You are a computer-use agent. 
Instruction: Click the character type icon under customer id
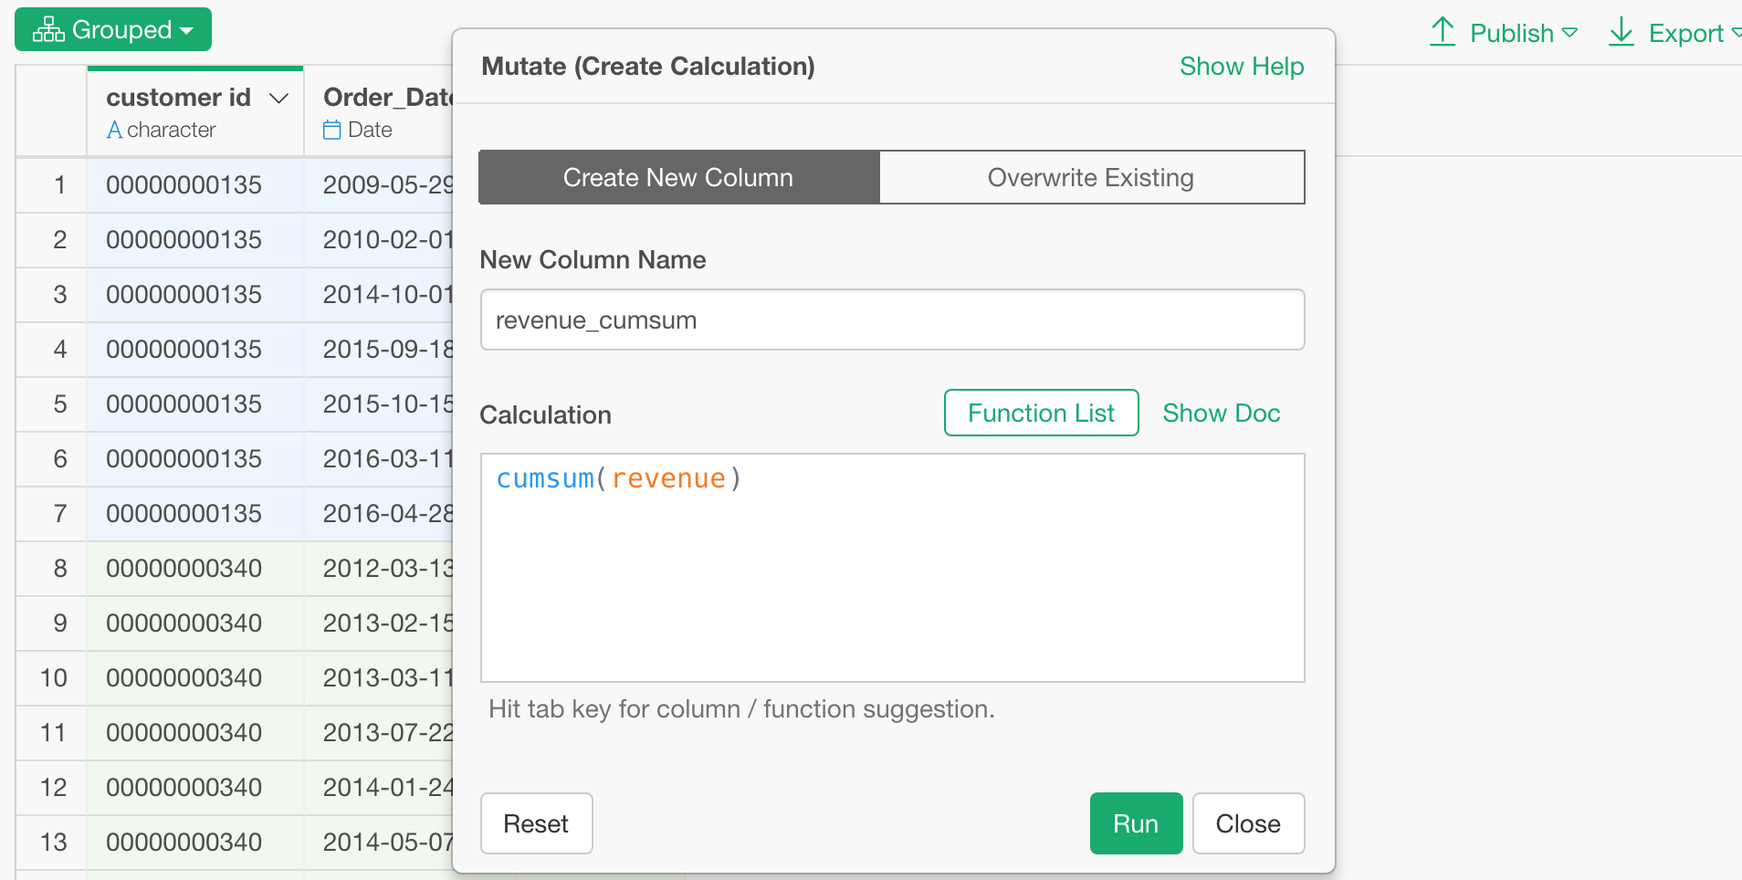[113, 130]
